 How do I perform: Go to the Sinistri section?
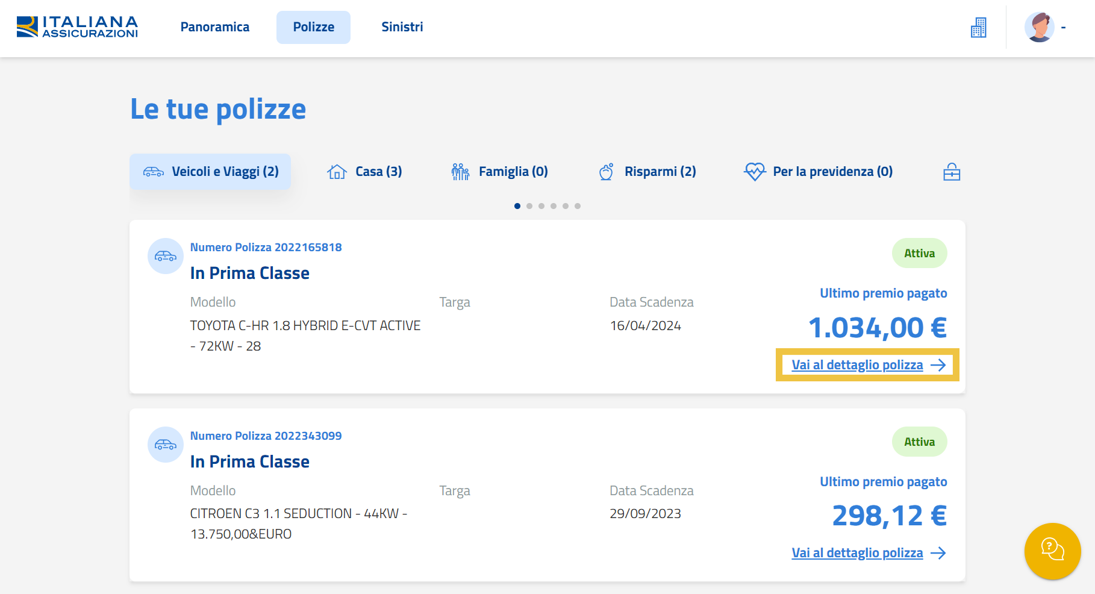point(402,27)
